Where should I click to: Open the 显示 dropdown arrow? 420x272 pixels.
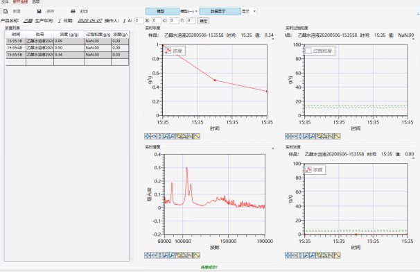pos(254,11)
